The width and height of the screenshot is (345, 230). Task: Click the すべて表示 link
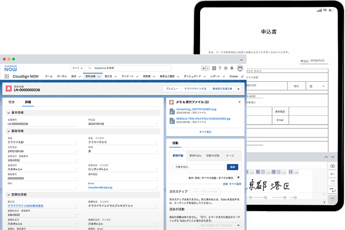click(x=205, y=132)
